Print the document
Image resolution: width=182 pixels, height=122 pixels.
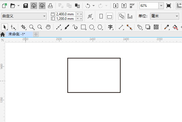coord(50,6)
